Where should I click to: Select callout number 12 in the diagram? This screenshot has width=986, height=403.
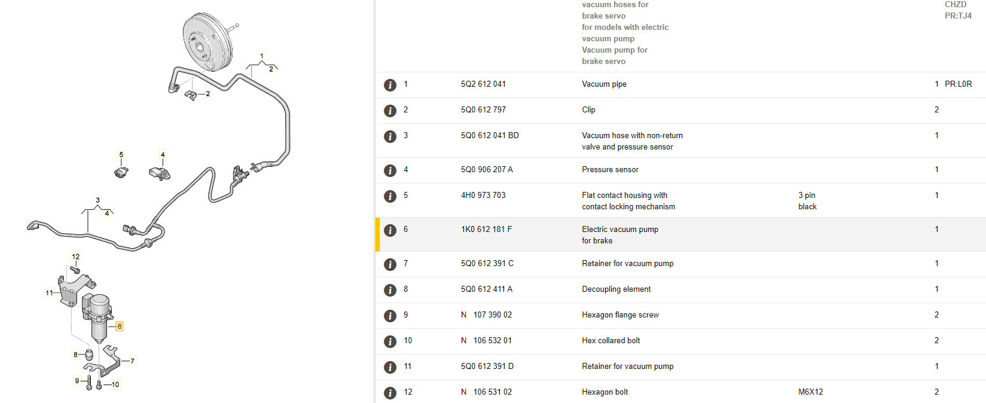point(76,257)
